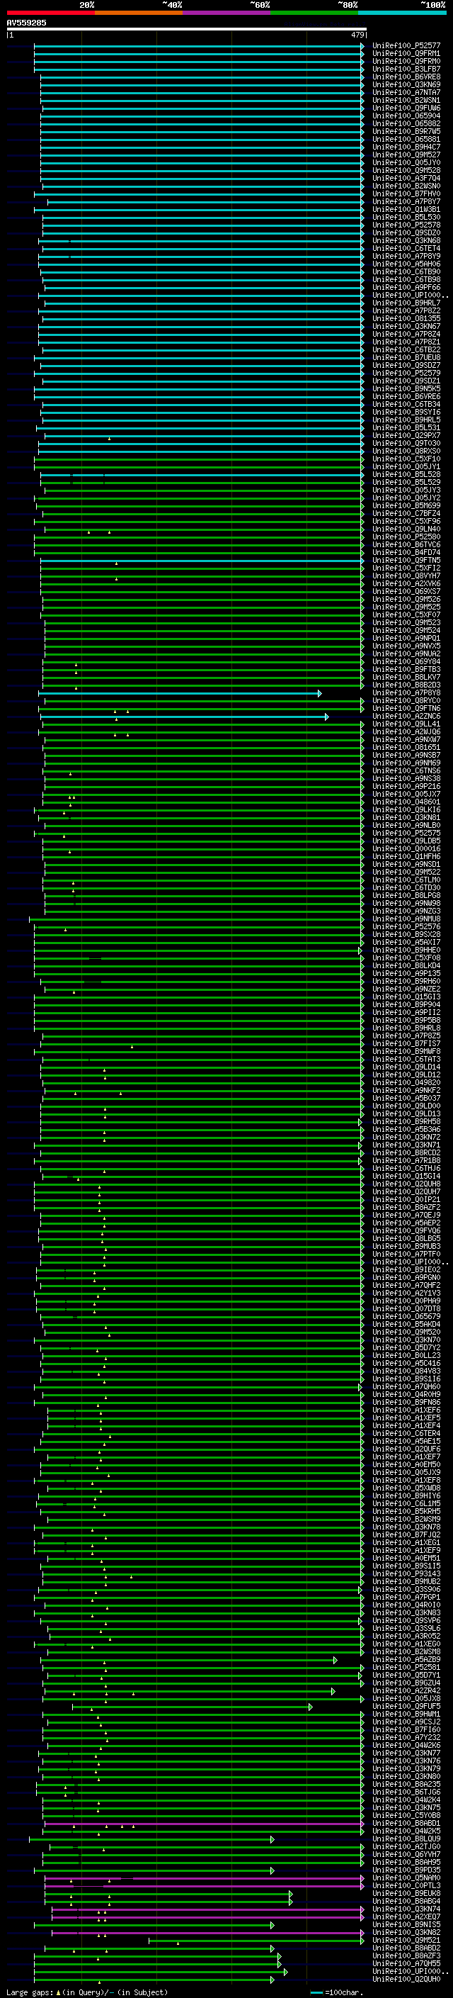Select hit name UniRef100_A9NMU8

click(x=406, y=919)
